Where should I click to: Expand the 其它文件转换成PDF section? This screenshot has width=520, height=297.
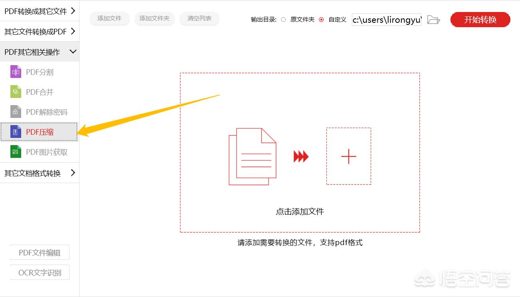(39, 31)
